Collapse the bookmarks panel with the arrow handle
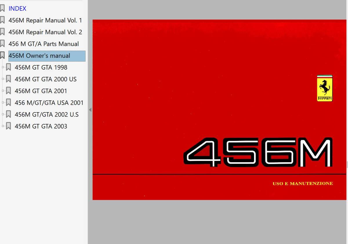Image resolution: width=348 pixels, height=244 pixels. pos(90,110)
